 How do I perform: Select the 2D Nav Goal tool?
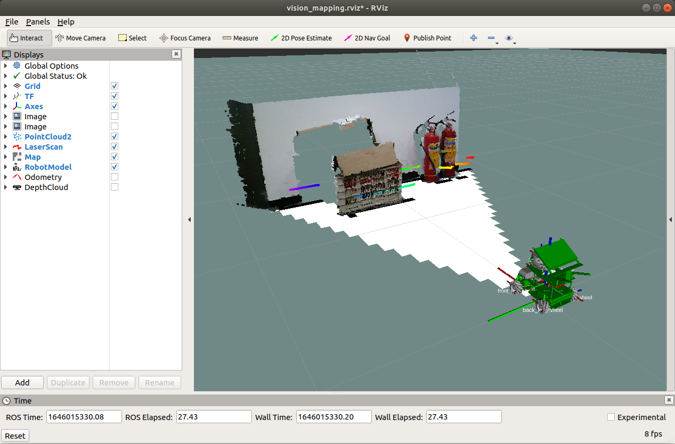click(367, 38)
